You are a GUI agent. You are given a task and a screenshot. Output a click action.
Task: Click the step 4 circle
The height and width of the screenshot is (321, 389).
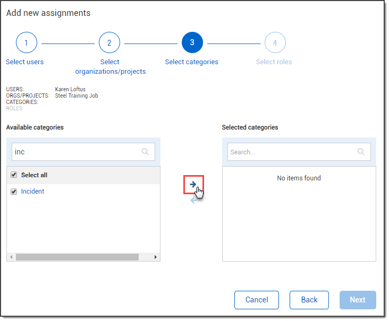tap(275, 43)
